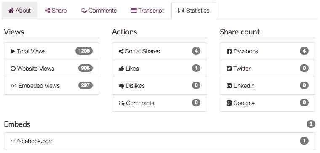Click the play triangle icon beside Total Views
The width and height of the screenshot is (320, 153).
click(x=13, y=51)
